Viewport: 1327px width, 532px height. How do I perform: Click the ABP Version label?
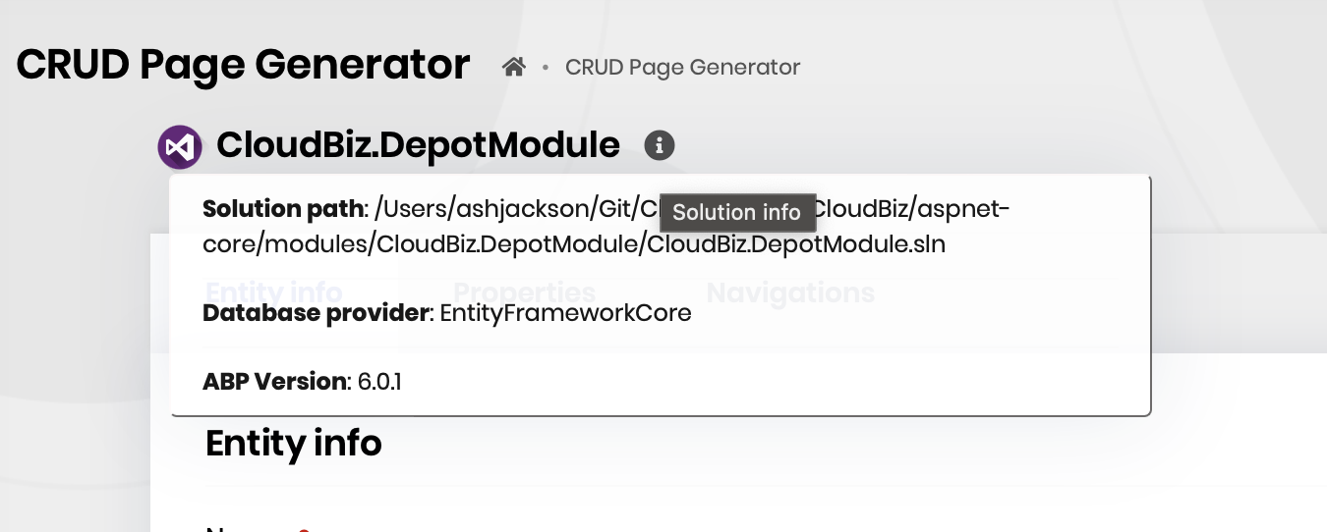tap(274, 381)
